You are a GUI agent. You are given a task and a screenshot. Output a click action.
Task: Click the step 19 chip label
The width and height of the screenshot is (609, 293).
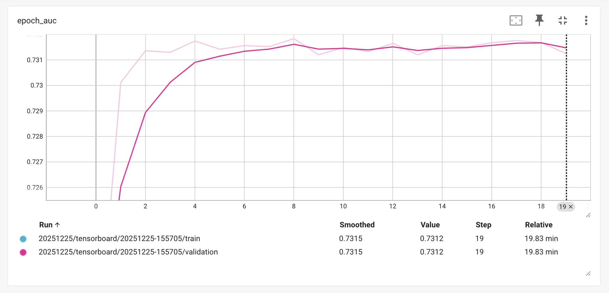coord(562,207)
